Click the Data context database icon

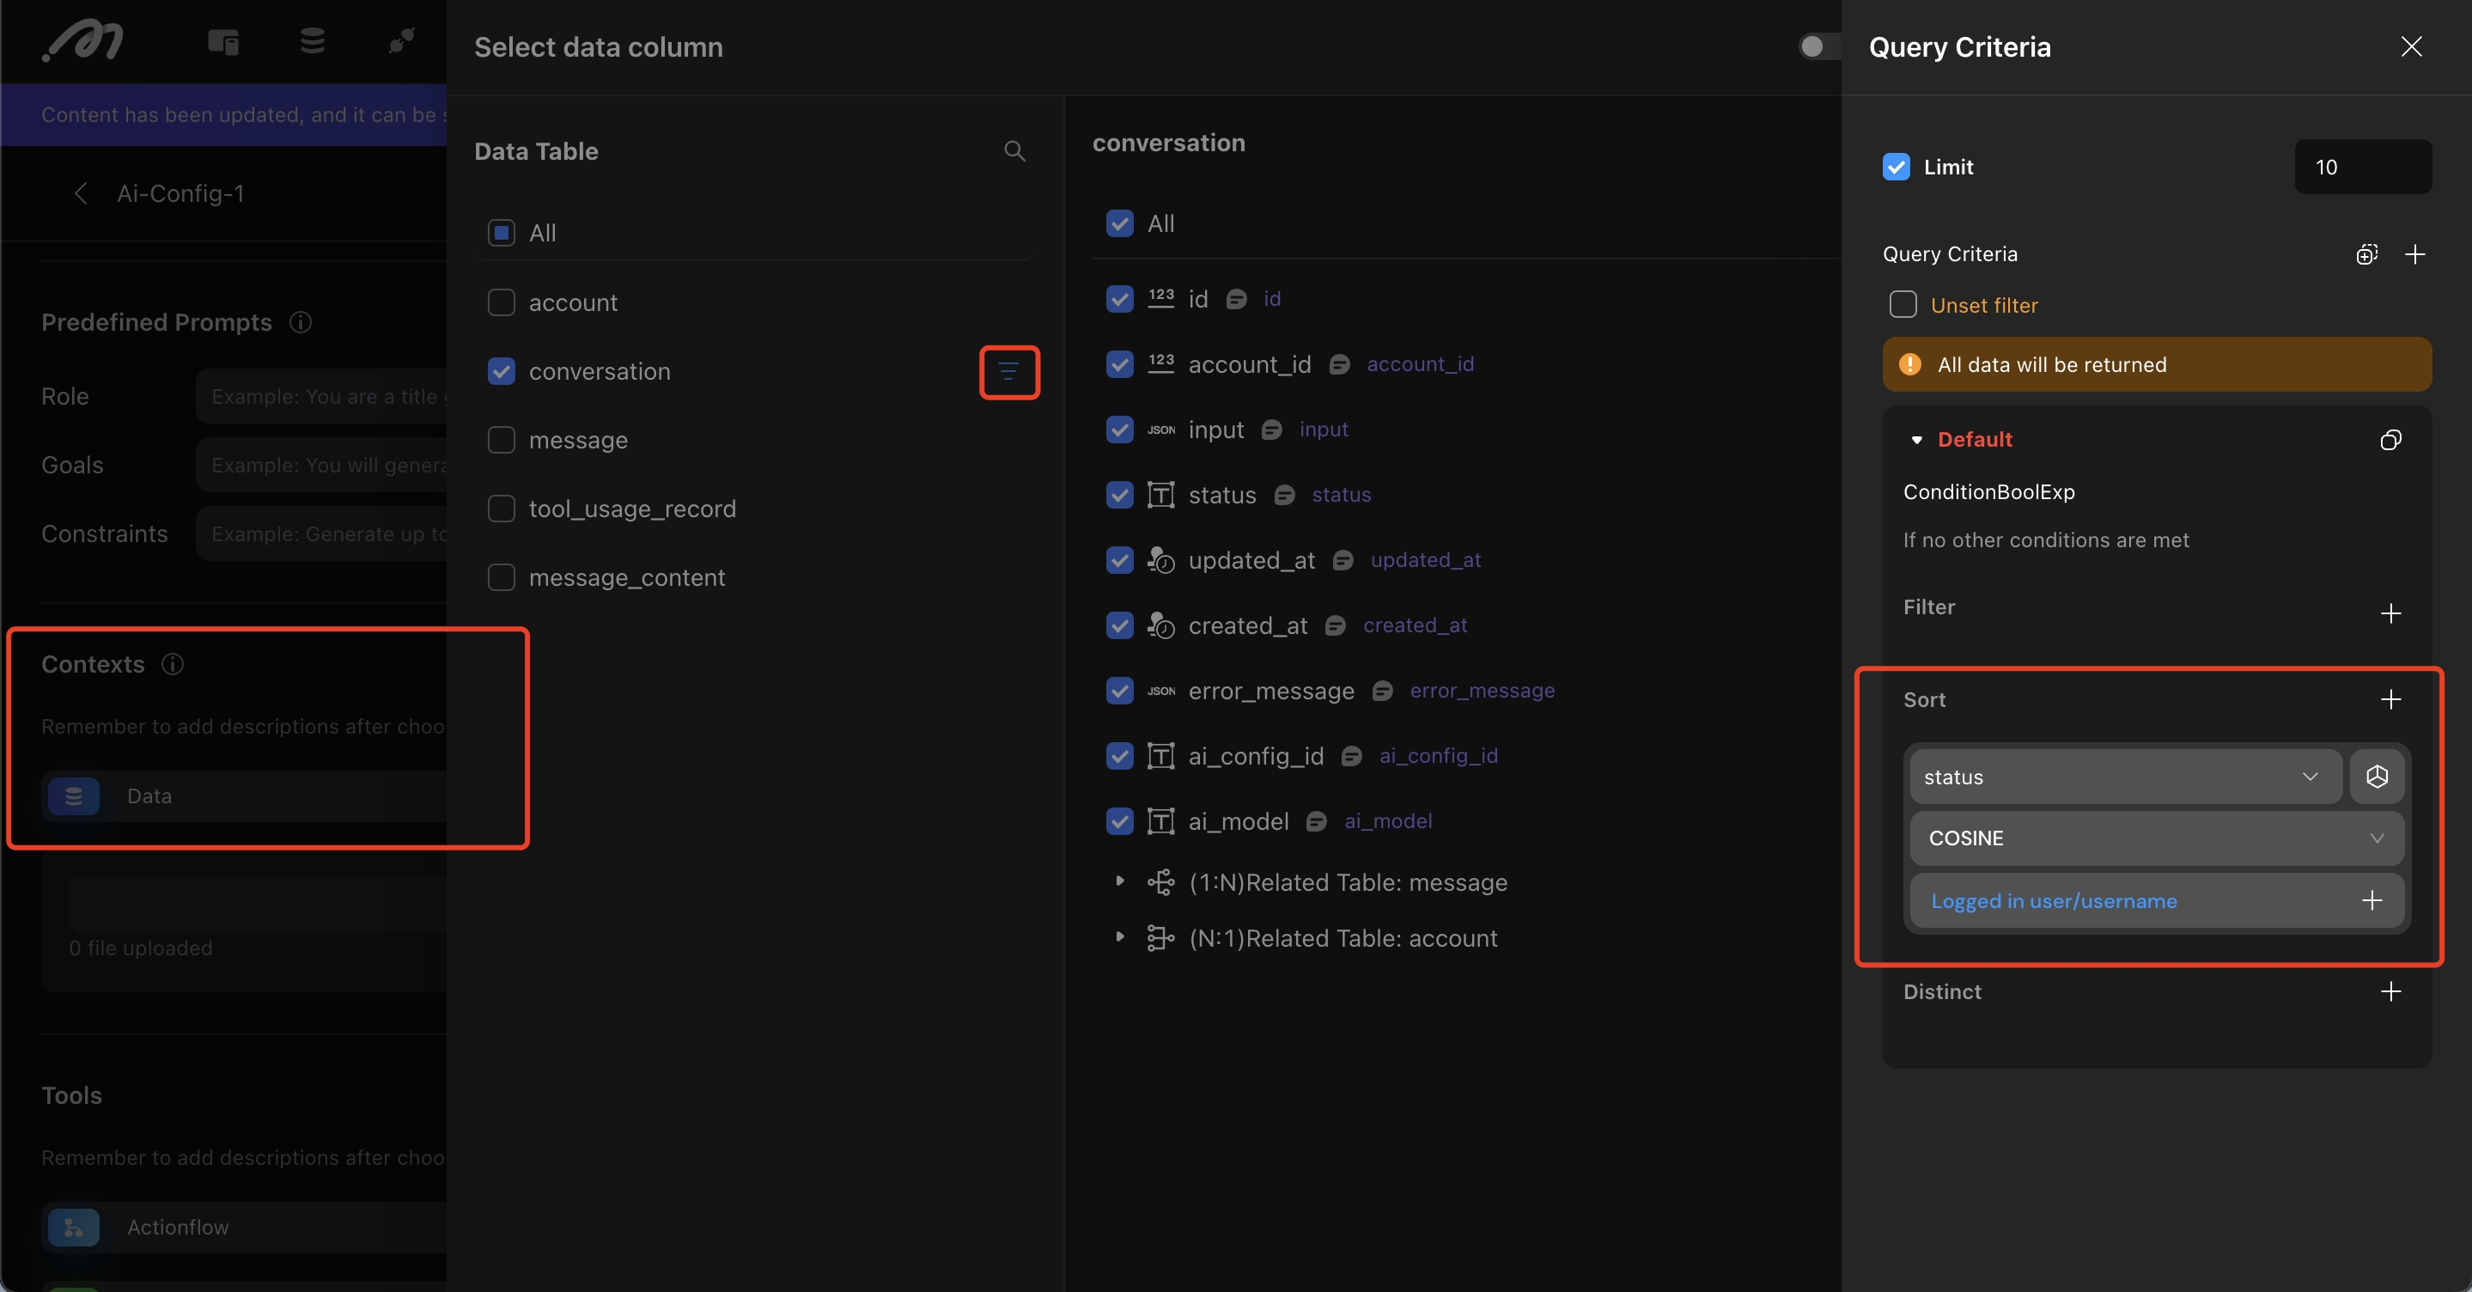click(x=74, y=795)
